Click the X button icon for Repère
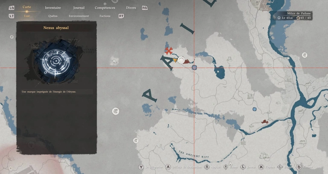The height and width of the screenshot is (174, 328). [x=261, y=167]
